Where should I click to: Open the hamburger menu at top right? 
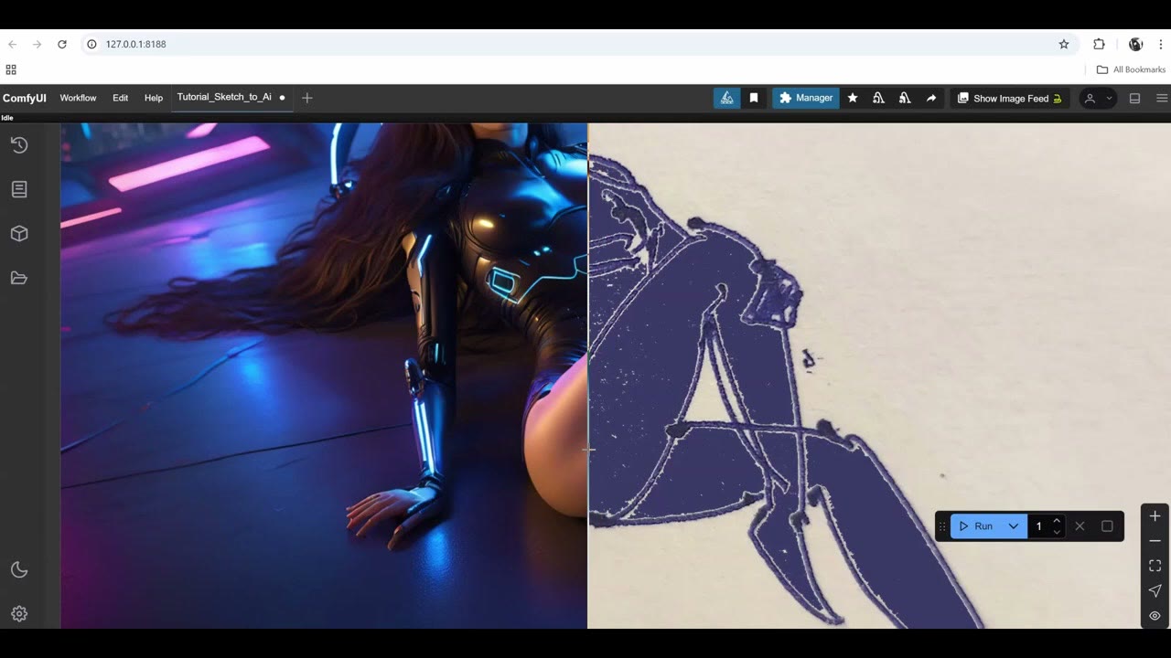click(1162, 98)
